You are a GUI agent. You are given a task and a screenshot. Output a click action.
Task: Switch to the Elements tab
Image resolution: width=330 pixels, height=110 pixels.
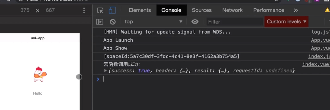pyautogui.click(x=140, y=10)
